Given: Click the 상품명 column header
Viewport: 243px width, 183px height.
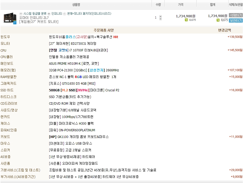Looking at the screenshot, I should 76,5.
